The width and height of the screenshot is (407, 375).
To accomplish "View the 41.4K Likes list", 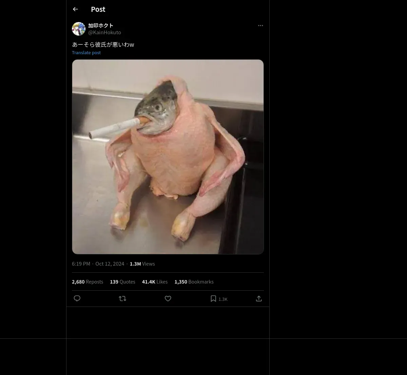I will [155, 282].
